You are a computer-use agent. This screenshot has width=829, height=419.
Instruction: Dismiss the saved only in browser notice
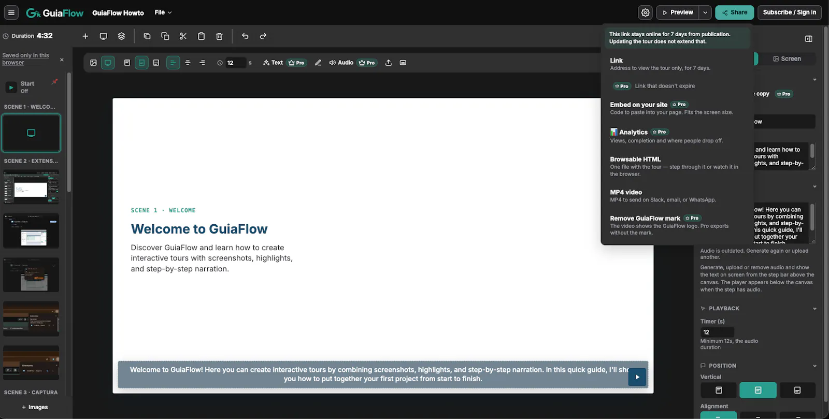coord(62,60)
